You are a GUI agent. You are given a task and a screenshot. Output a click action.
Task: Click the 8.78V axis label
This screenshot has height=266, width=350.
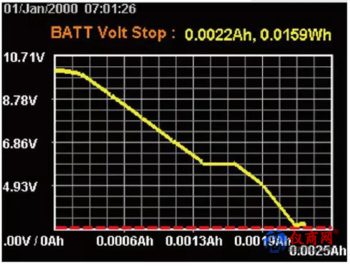[x=20, y=101]
